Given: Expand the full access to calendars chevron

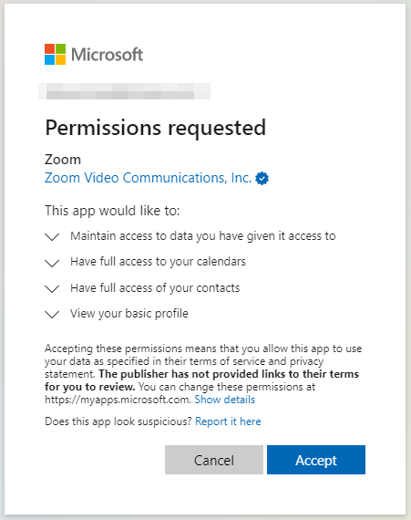Looking at the screenshot, I should (52, 263).
